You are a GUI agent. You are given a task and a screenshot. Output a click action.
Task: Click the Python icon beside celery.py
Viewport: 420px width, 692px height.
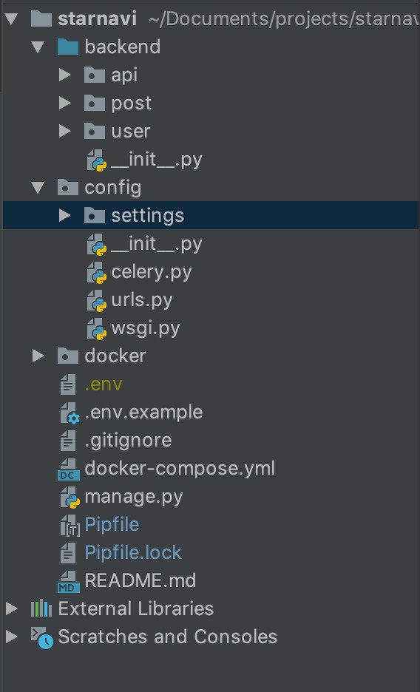tap(97, 272)
